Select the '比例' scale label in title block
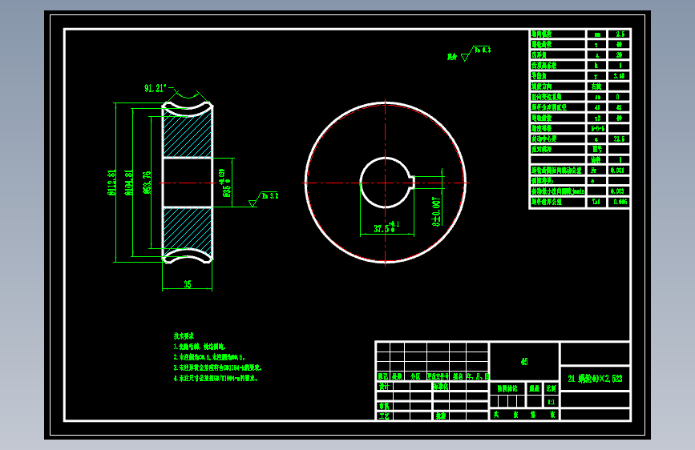695x450 pixels. pos(552,388)
